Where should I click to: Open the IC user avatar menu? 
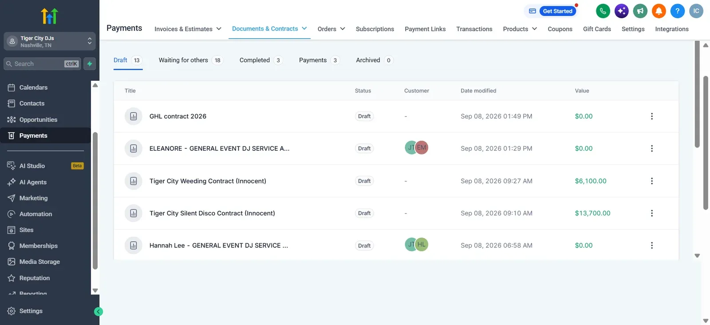tap(696, 11)
